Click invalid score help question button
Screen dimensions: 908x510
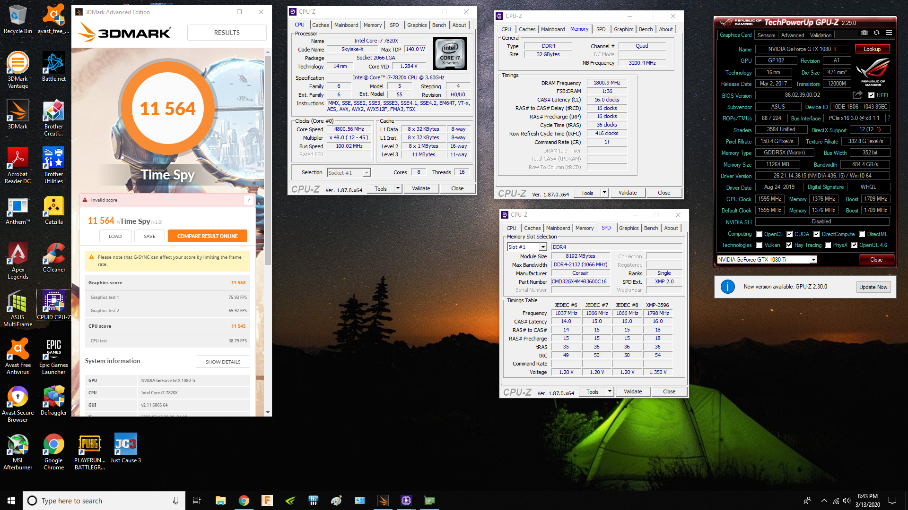[x=249, y=200]
